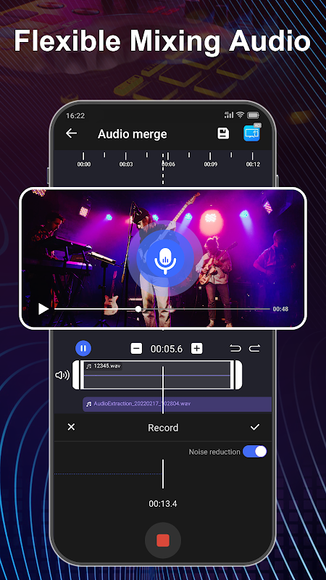Open the AD screen icon in header

tap(252, 133)
